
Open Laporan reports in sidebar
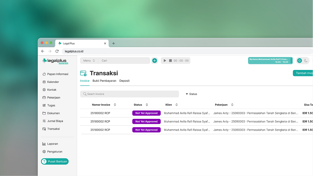click(50, 144)
